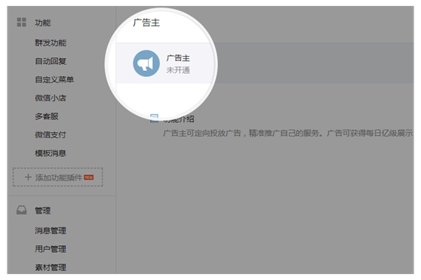Go to 微信小店 section
Viewport: 421px width, 280px height.
coord(51,98)
